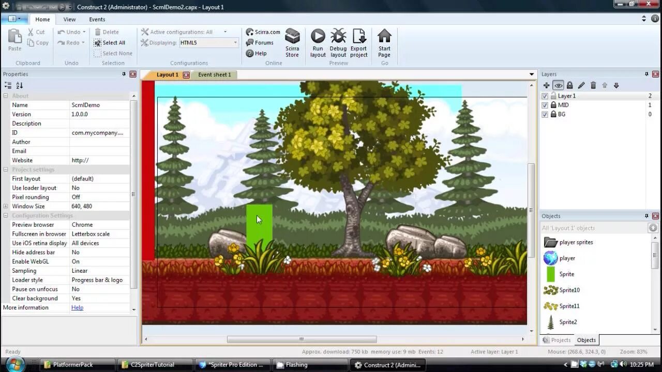This screenshot has width=662, height=372.
Task: Toggle the lock on Layer 1
Action: [x=553, y=96]
